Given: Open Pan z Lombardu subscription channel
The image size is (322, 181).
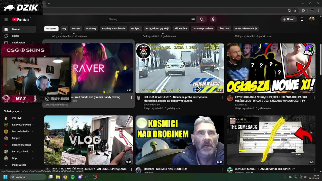Looking at the screenshot, I should point(19,152).
